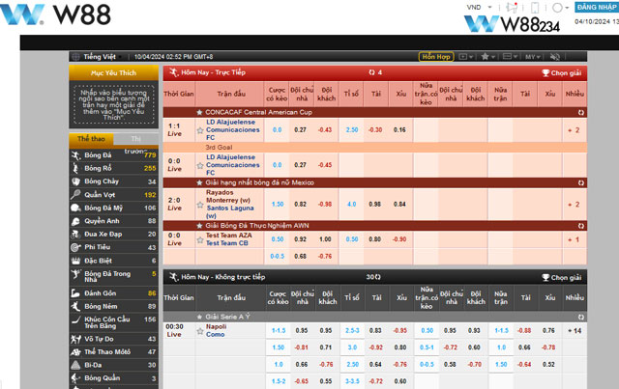
Task: Click home odds 0.27 in first Alajuelense row
Action: 300,130
